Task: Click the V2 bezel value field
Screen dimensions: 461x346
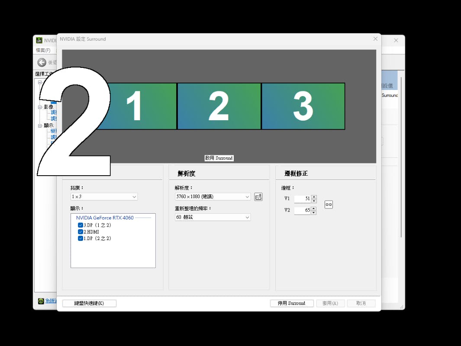Action: 302,210
